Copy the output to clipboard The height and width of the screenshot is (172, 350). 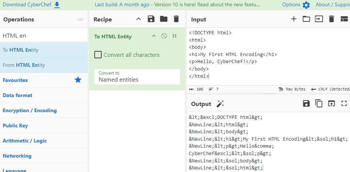click(319, 104)
